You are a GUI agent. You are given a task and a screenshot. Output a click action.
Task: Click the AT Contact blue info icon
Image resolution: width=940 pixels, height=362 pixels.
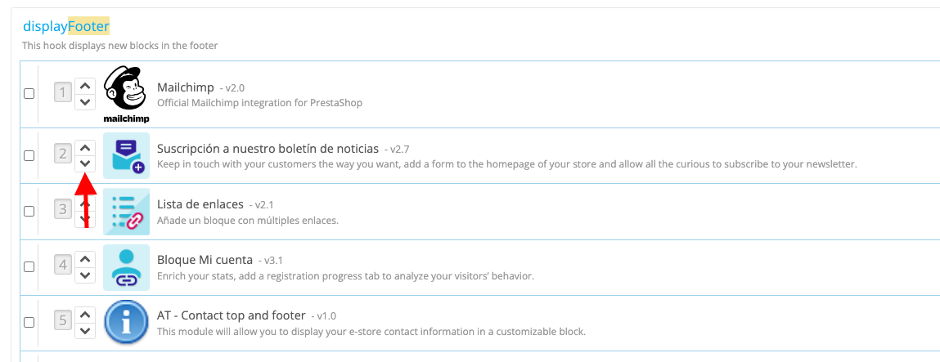pyautogui.click(x=127, y=323)
